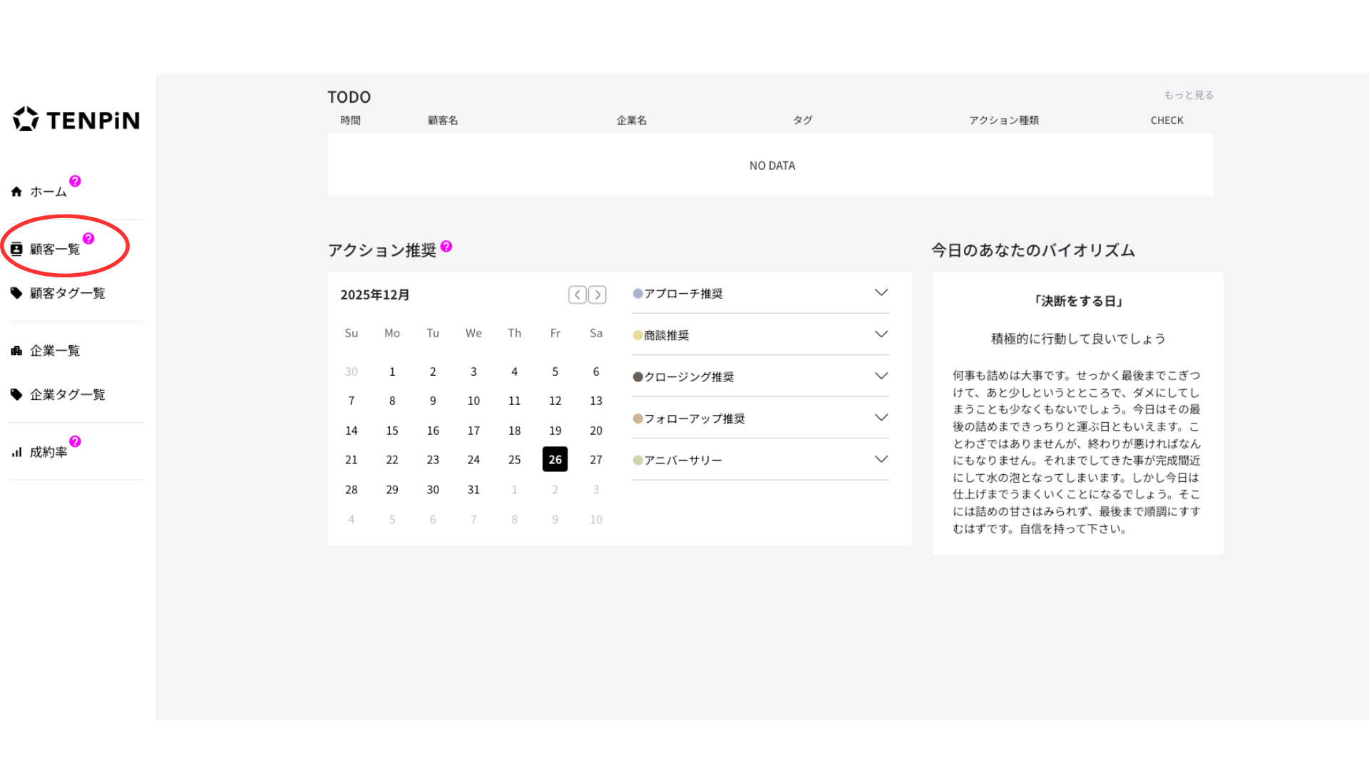This screenshot has height=770, width=1369.
Task: Click the 顧客タグ一覧 tag icon
Action: click(16, 293)
